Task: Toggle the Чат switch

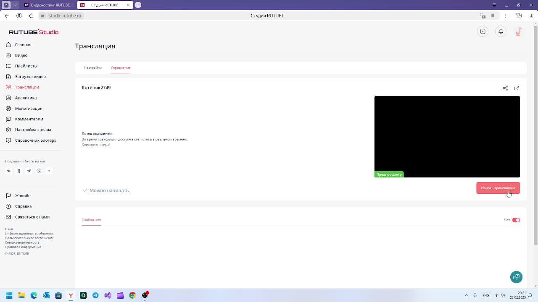Action: click(x=516, y=220)
